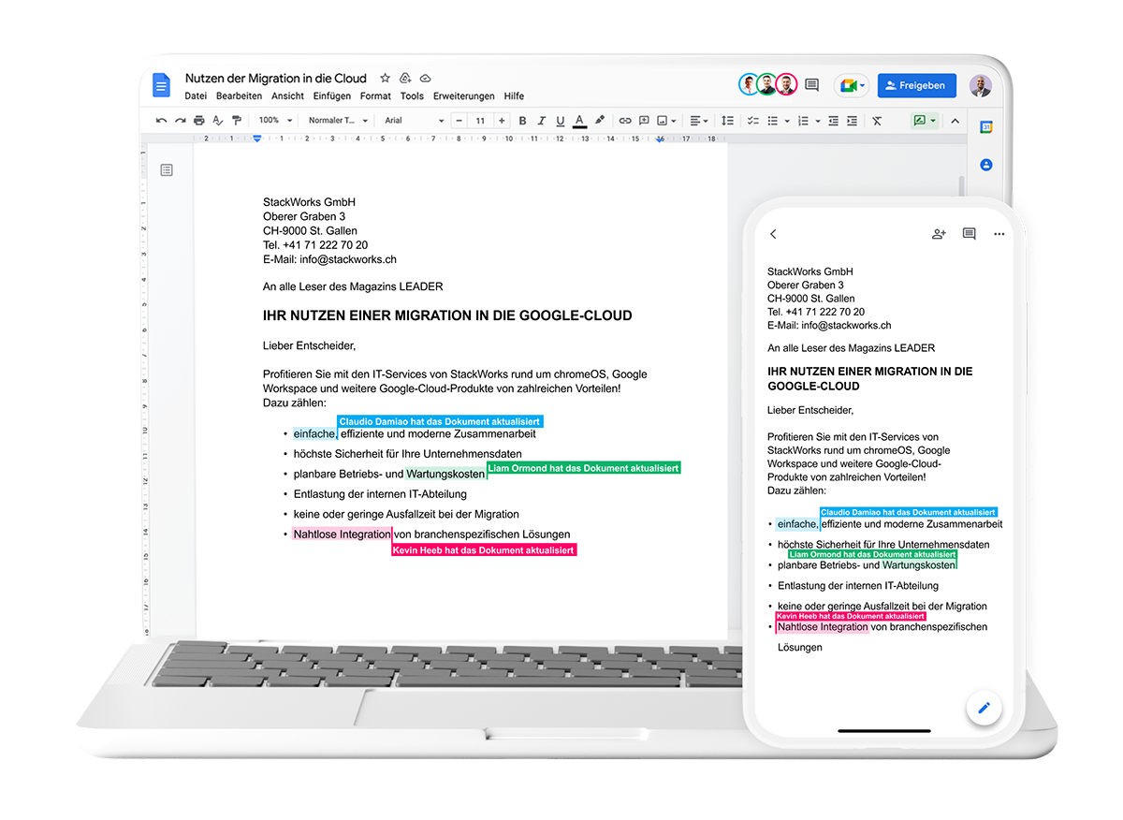Activate the paint format tool

[x=236, y=121]
